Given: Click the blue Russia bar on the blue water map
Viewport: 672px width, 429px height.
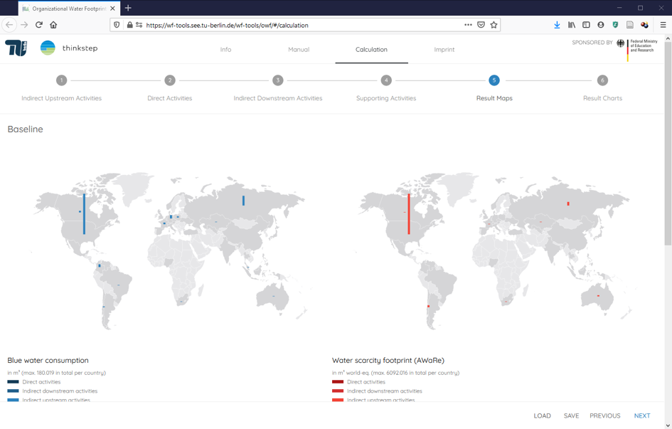Looking at the screenshot, I should click(x=243, y=200).
